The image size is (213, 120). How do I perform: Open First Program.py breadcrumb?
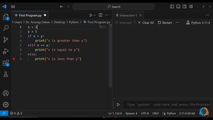point(97,22)
